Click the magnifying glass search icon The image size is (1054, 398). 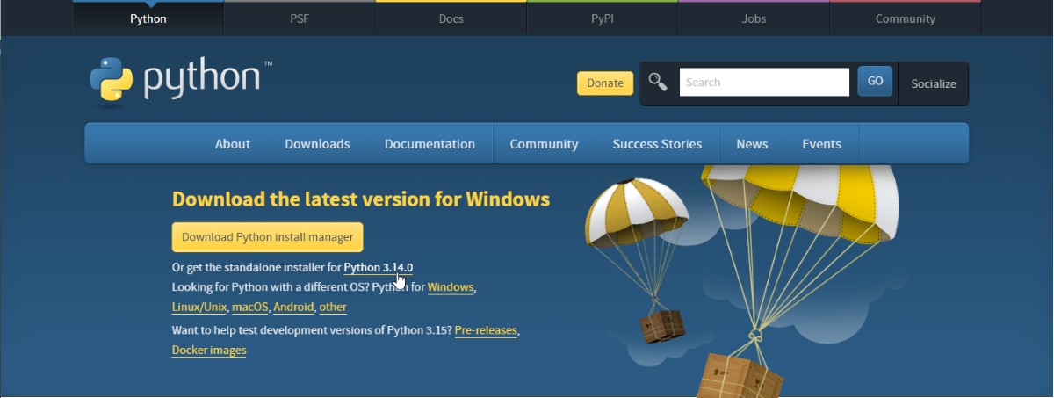(x=658, y=83)
